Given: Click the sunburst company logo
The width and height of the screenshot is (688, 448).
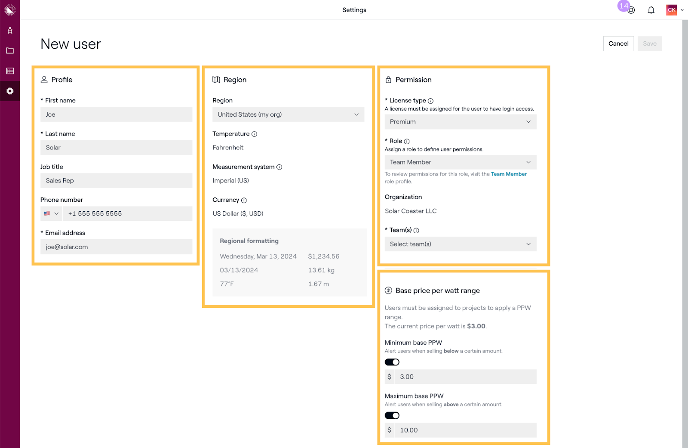Looking at the screenshot, I should 10,9.
